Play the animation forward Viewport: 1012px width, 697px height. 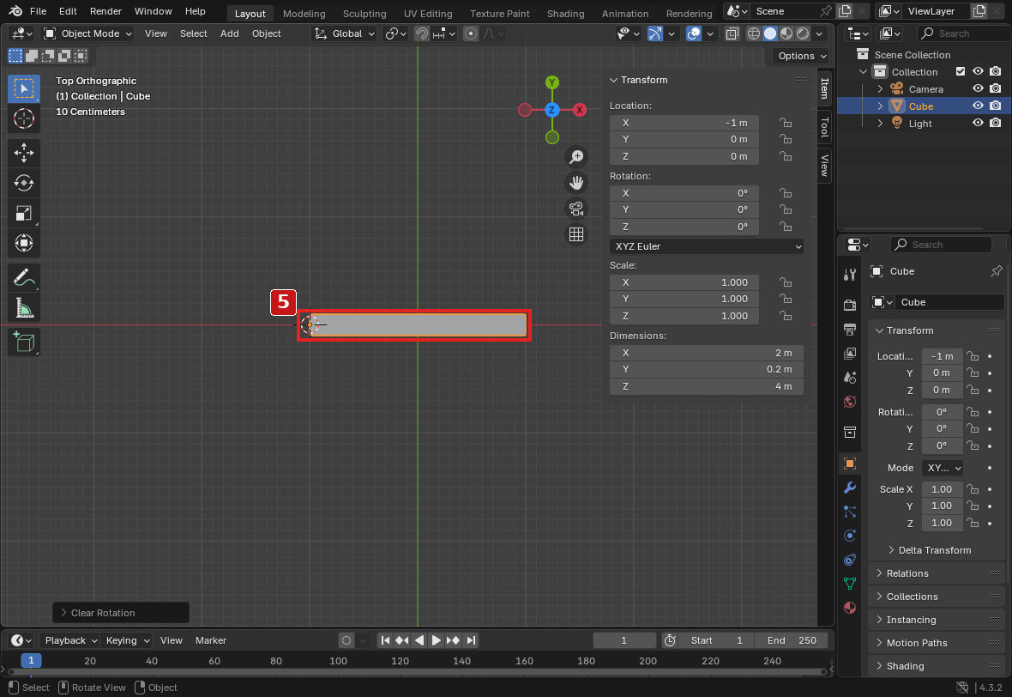click(437, 640)
